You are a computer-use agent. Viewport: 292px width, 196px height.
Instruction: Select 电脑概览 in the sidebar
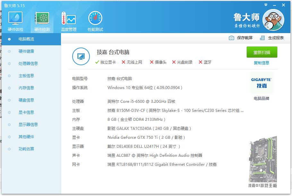pyautogui.click(x=31, y=39)
